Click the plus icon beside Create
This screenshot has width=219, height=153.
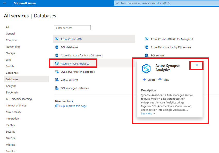click(x=144, y=80)
